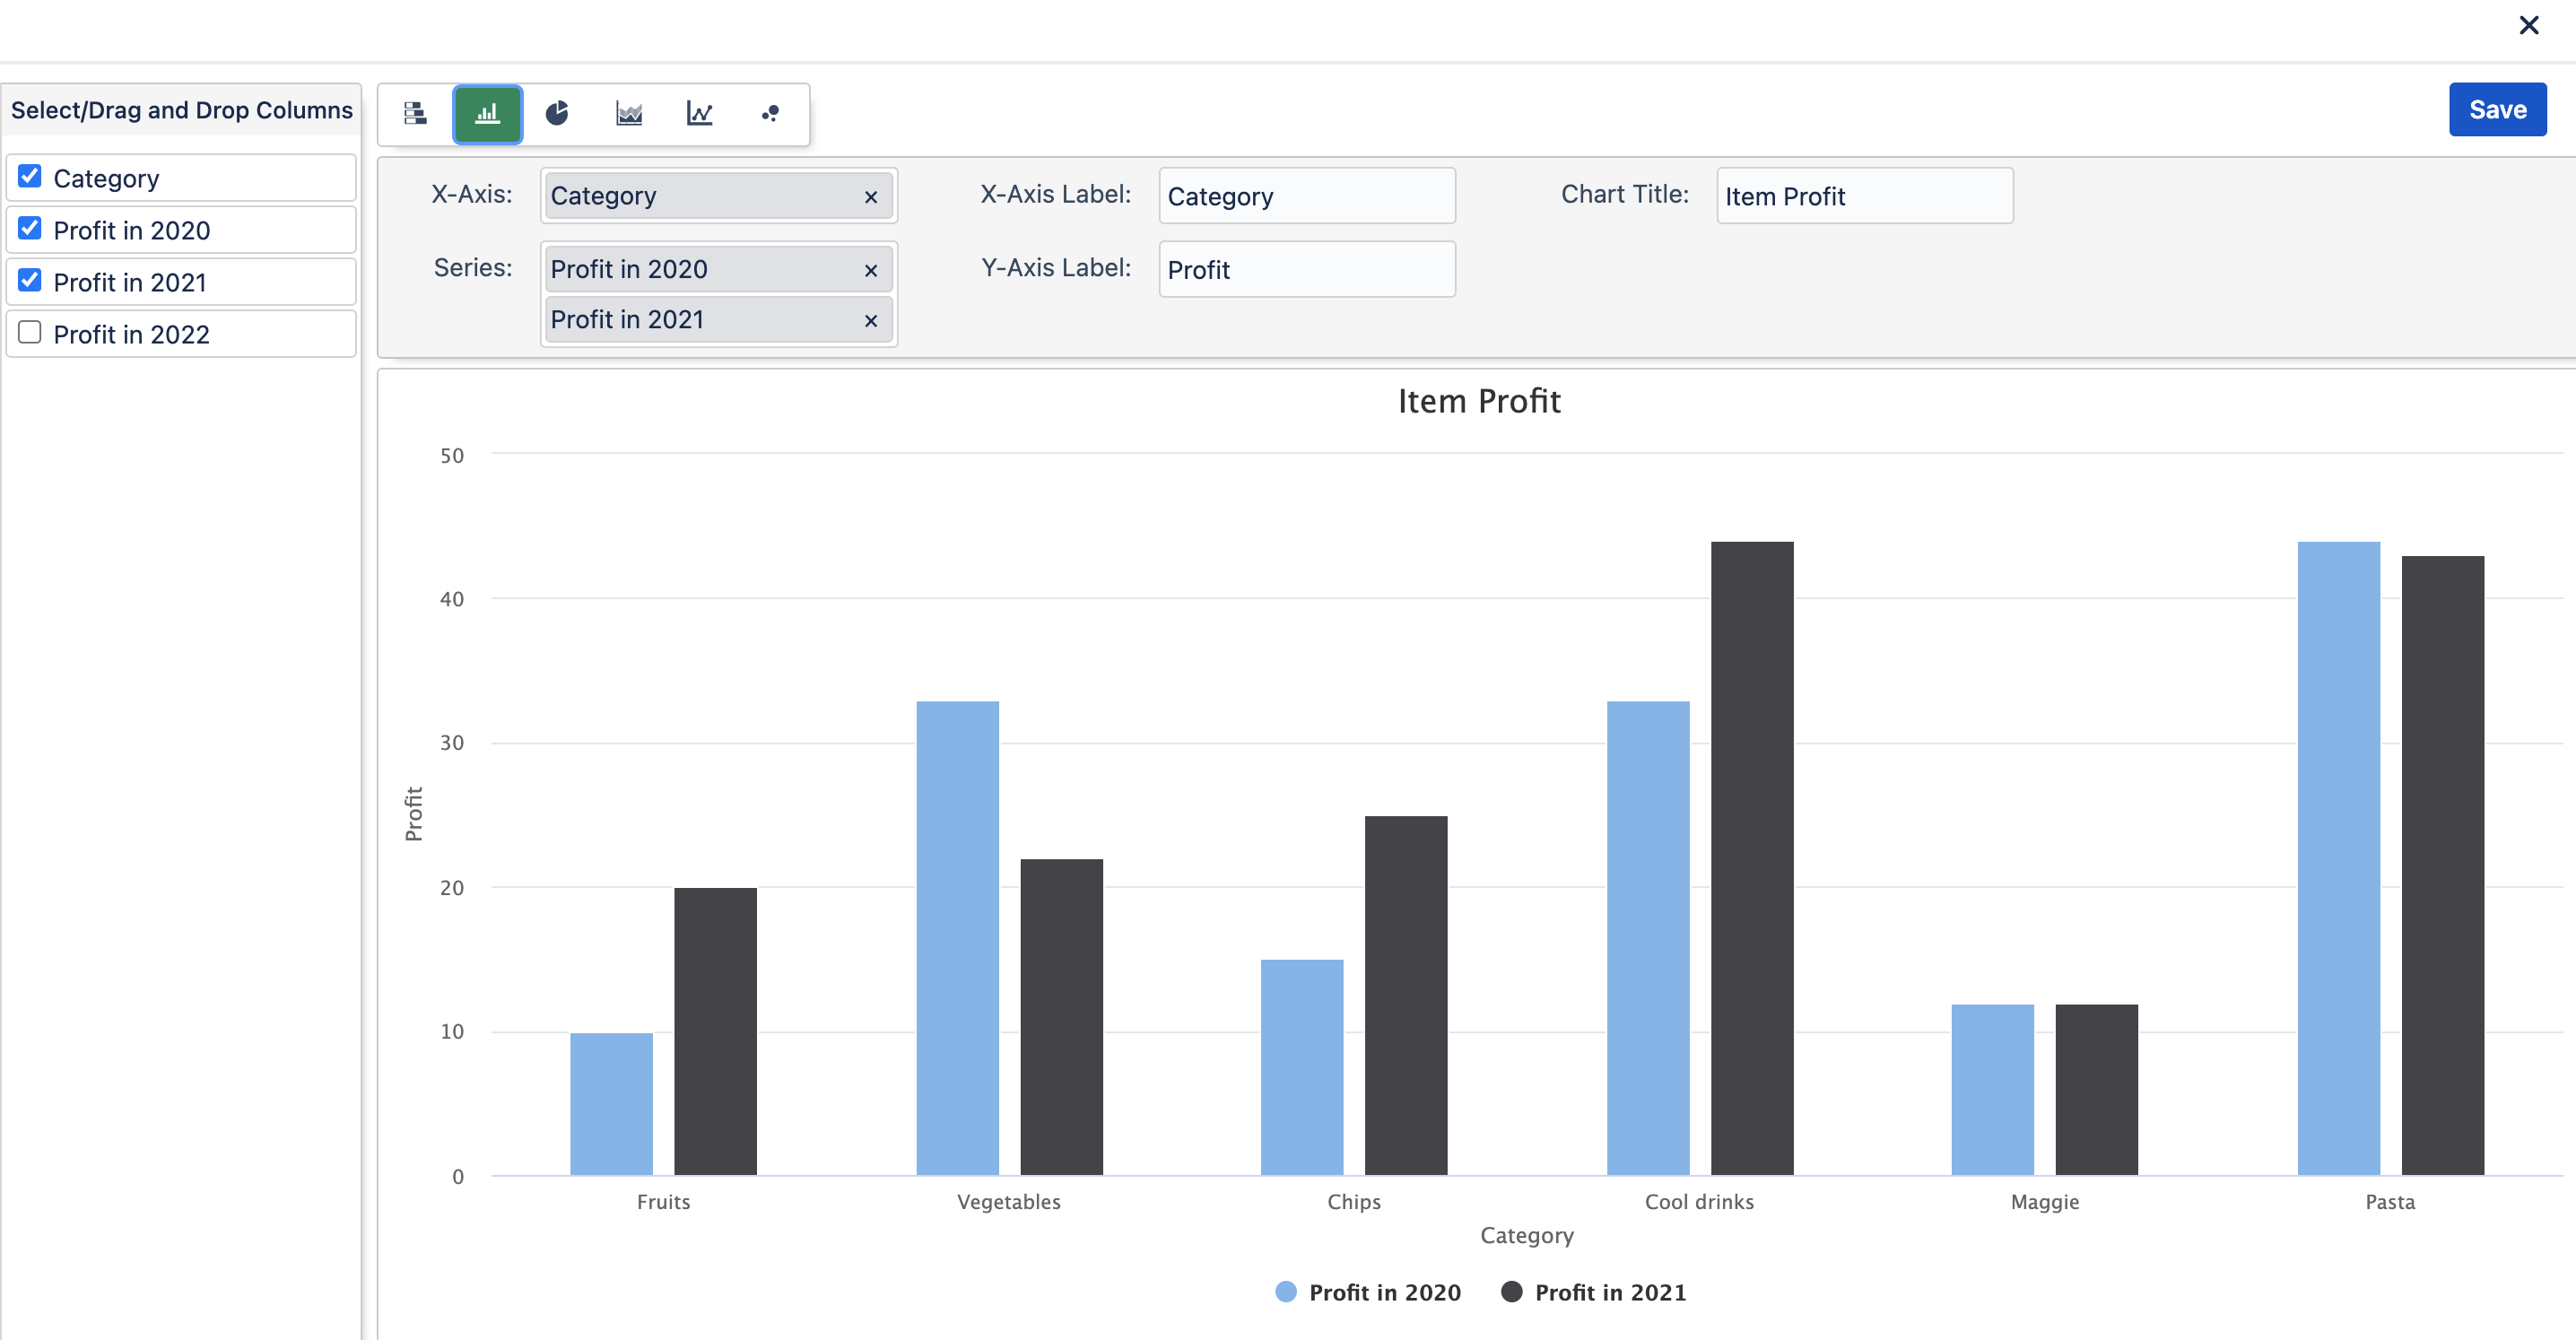Click the Y-Axis Label input field

1306,270
